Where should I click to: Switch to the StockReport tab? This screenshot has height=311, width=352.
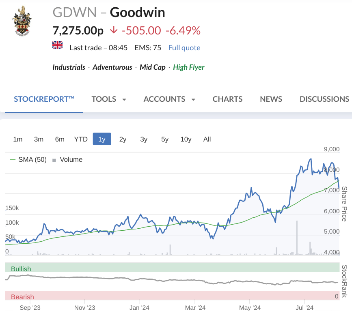[x=44, y=99]
